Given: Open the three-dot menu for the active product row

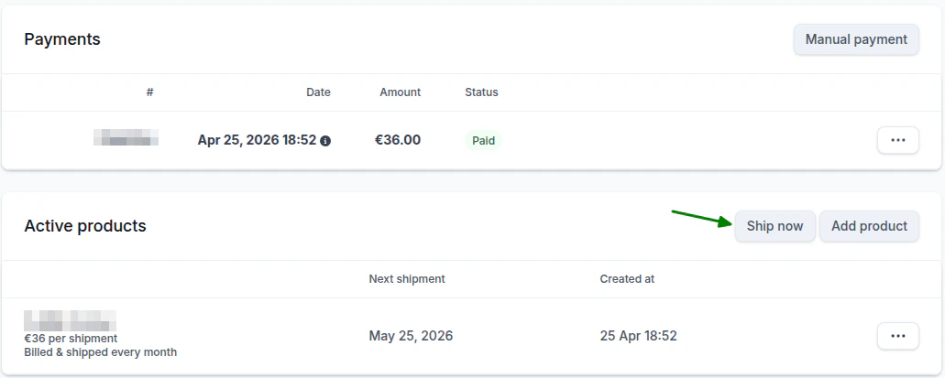Looking at the screenshot, I should (898, 336).
